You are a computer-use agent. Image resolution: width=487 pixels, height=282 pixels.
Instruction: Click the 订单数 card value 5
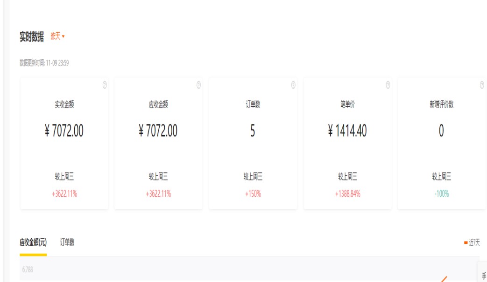(253, 131)
